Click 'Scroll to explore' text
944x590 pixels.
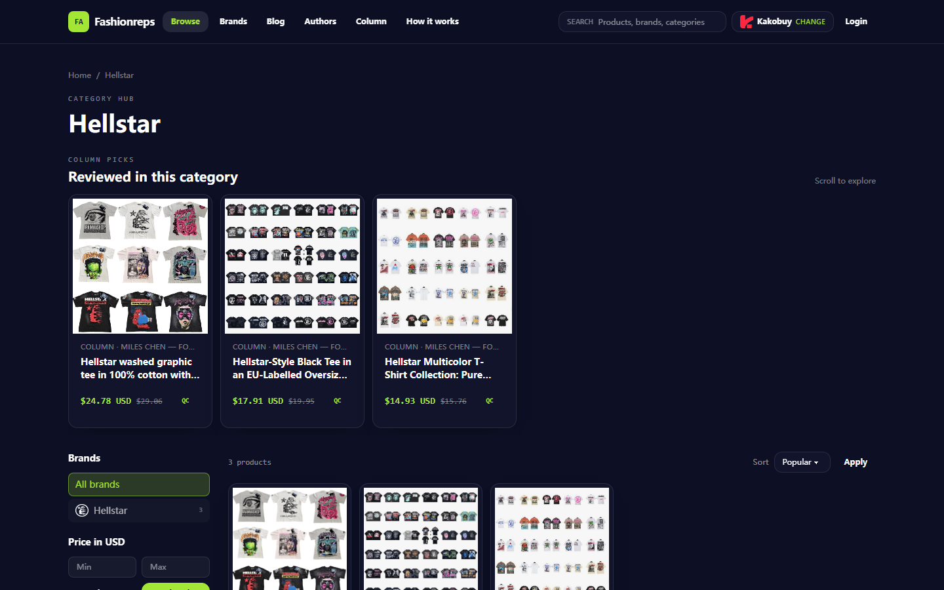pos(845,181)
